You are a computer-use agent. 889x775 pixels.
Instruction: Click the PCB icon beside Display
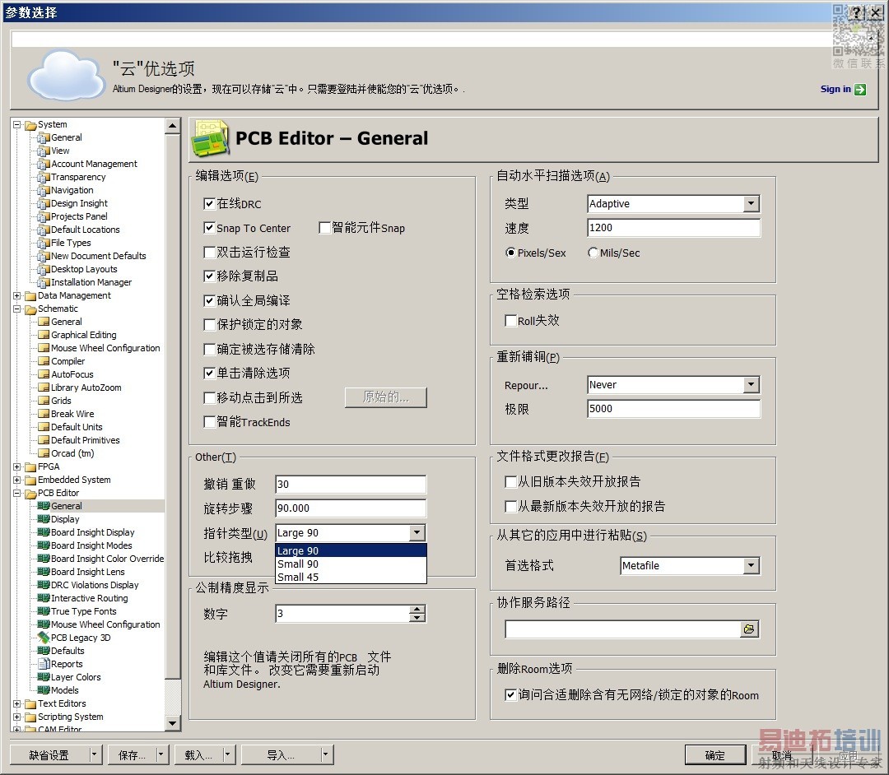pos(44,519)
